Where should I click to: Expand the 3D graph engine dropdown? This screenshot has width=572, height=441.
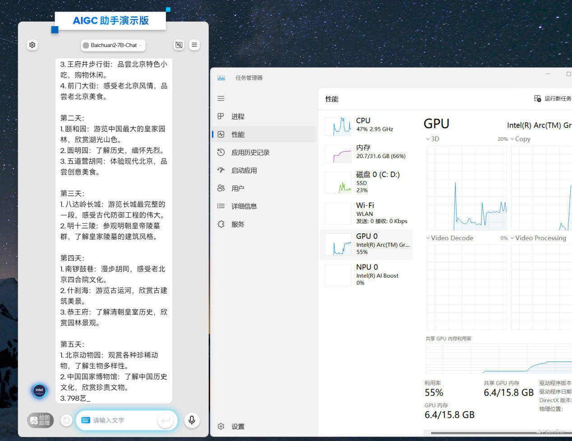[432, 139]
